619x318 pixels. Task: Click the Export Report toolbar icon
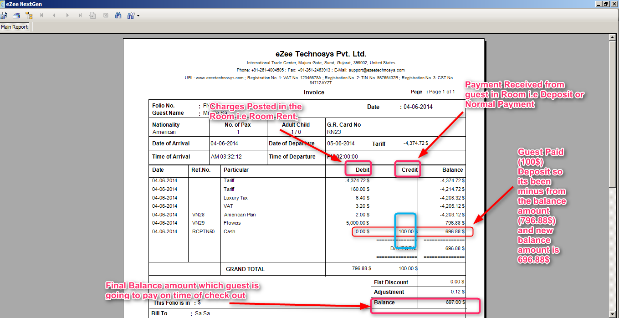tap(4, 15)
